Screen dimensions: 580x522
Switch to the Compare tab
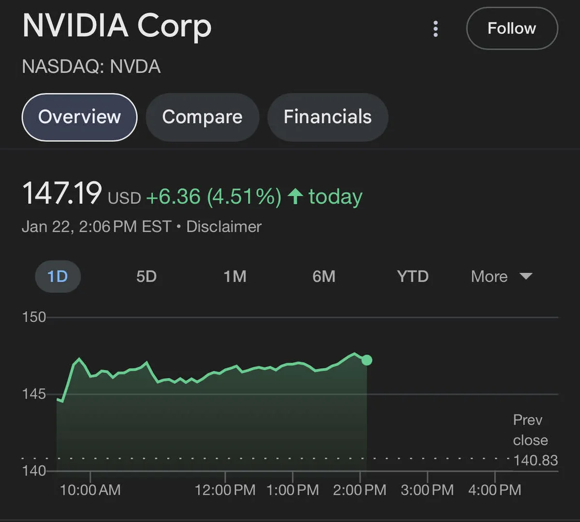tap(202, 117)
